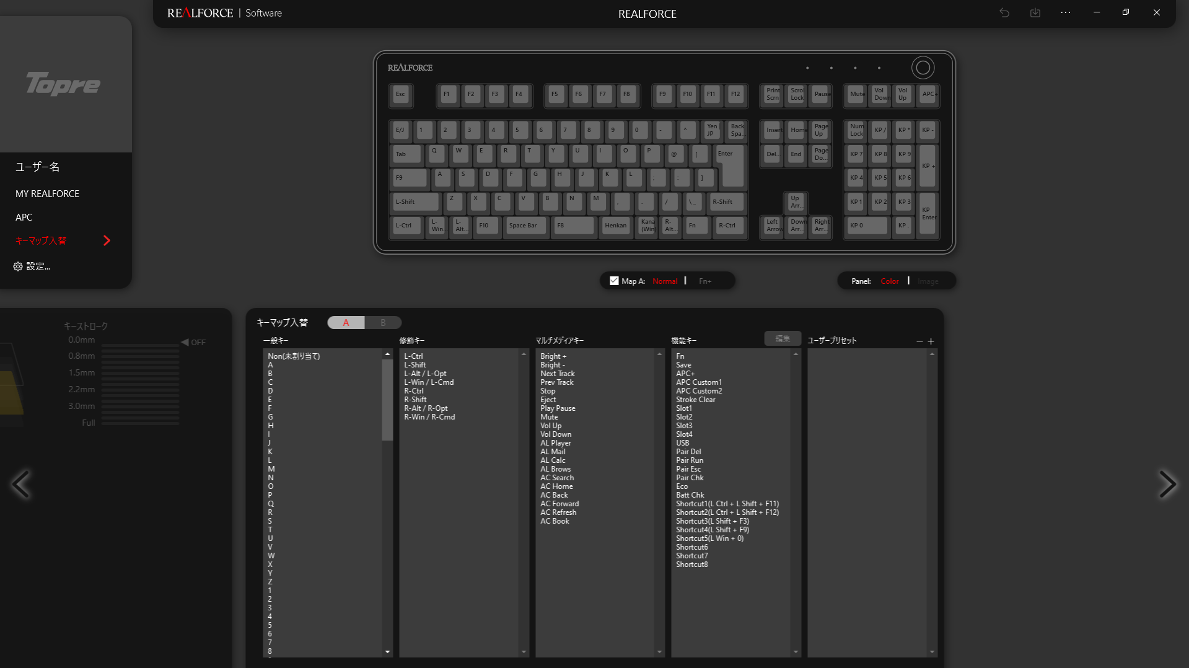1189x668 pixels.
Task: Click the undo arrow icon in title bar
Action: tap(1004, 13)
